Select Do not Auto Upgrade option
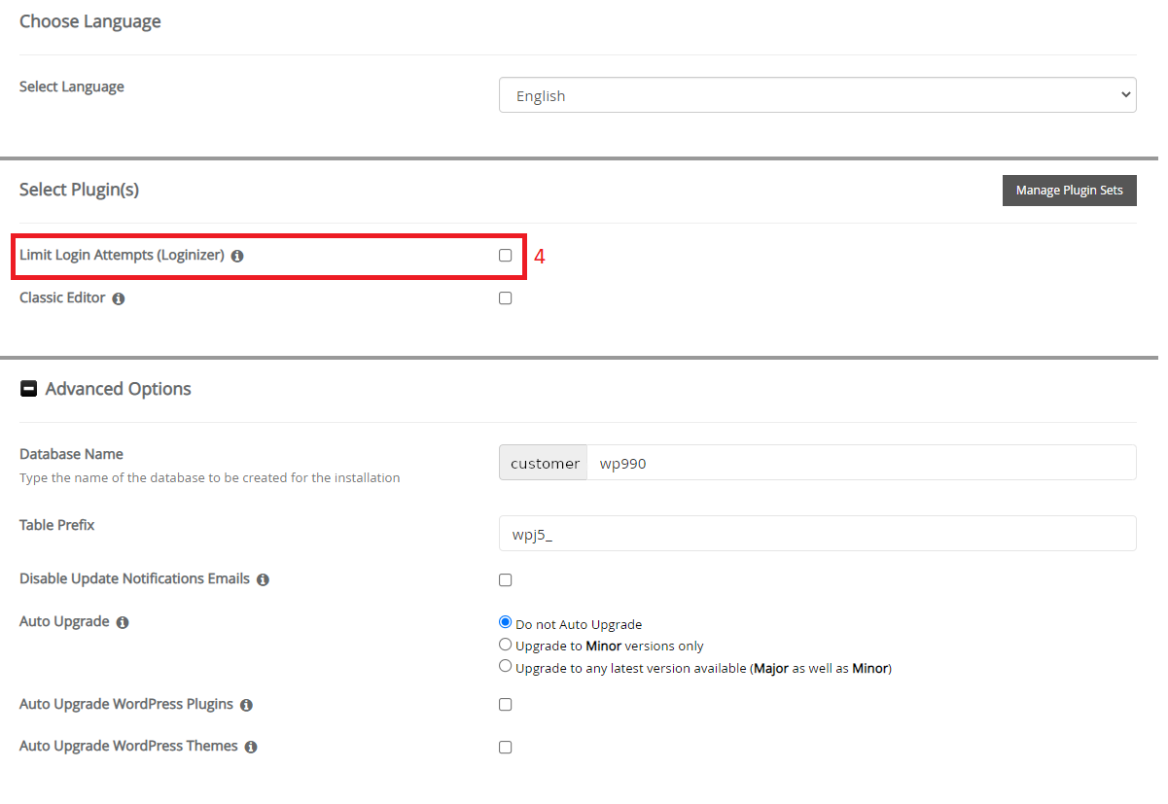This screenshot has height=804, width=1168. 505,622
